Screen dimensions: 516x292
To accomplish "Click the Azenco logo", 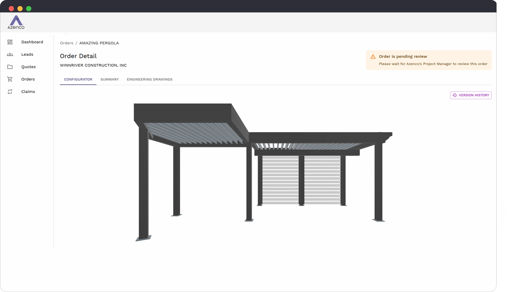I will (x=16, y=22).
